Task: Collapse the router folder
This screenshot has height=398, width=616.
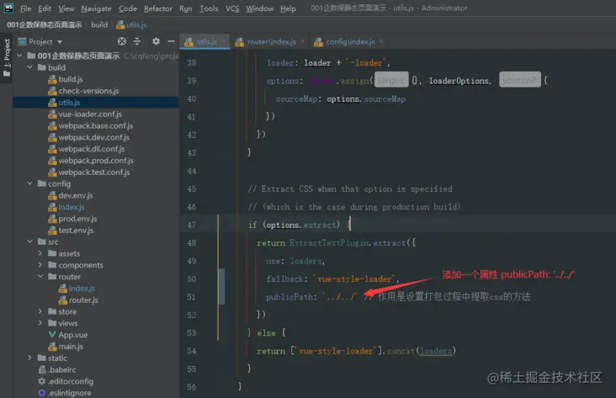Action: pos(40,277)
